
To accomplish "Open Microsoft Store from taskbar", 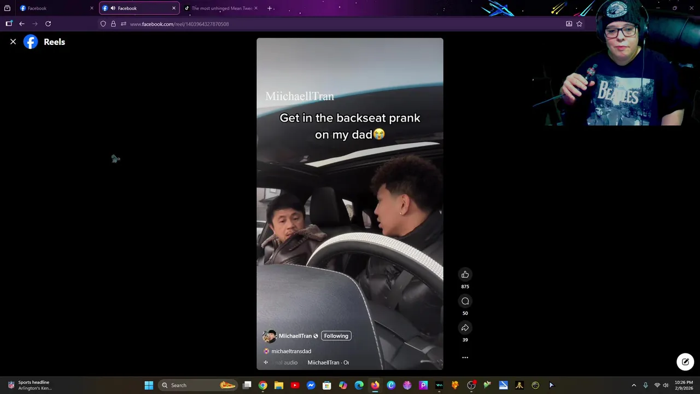I will pos(327,385).
